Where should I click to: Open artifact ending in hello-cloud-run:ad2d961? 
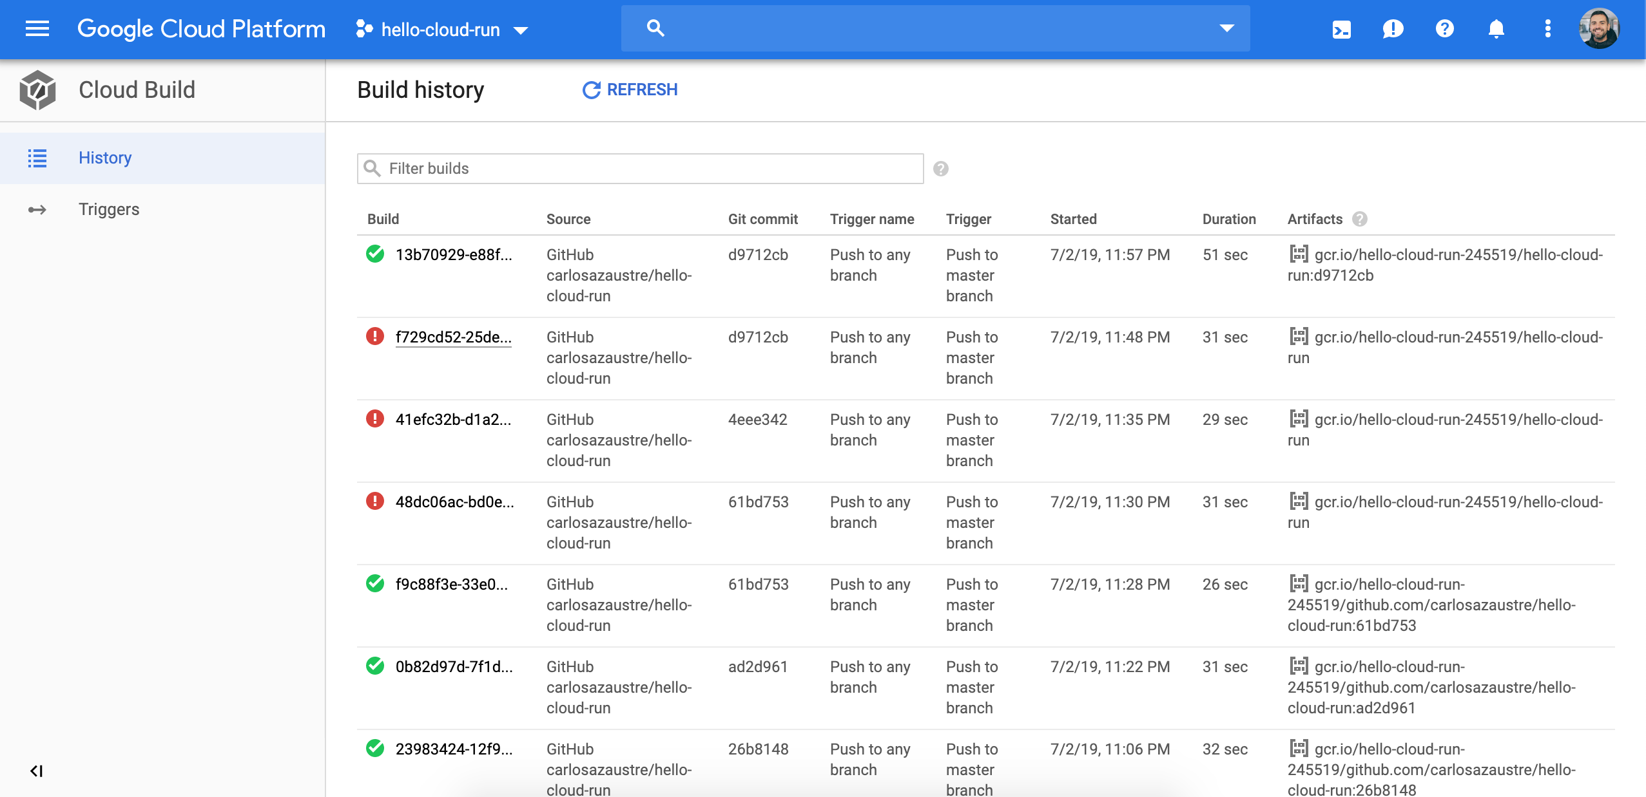pos(1431,688)
